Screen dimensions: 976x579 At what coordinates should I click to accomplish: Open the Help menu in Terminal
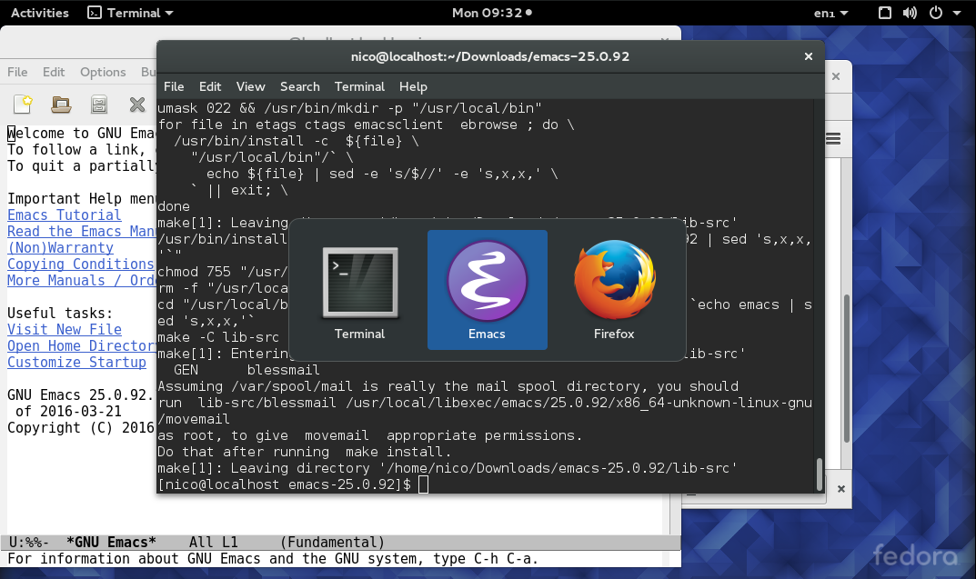(413, 86)
